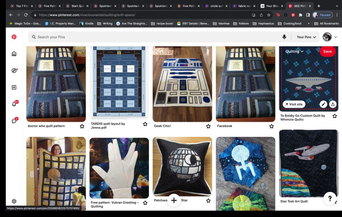The height and width of the screenshot is (217, 342).
Task: Open Magic ToDo bookmark
Action: coord(25,23)
